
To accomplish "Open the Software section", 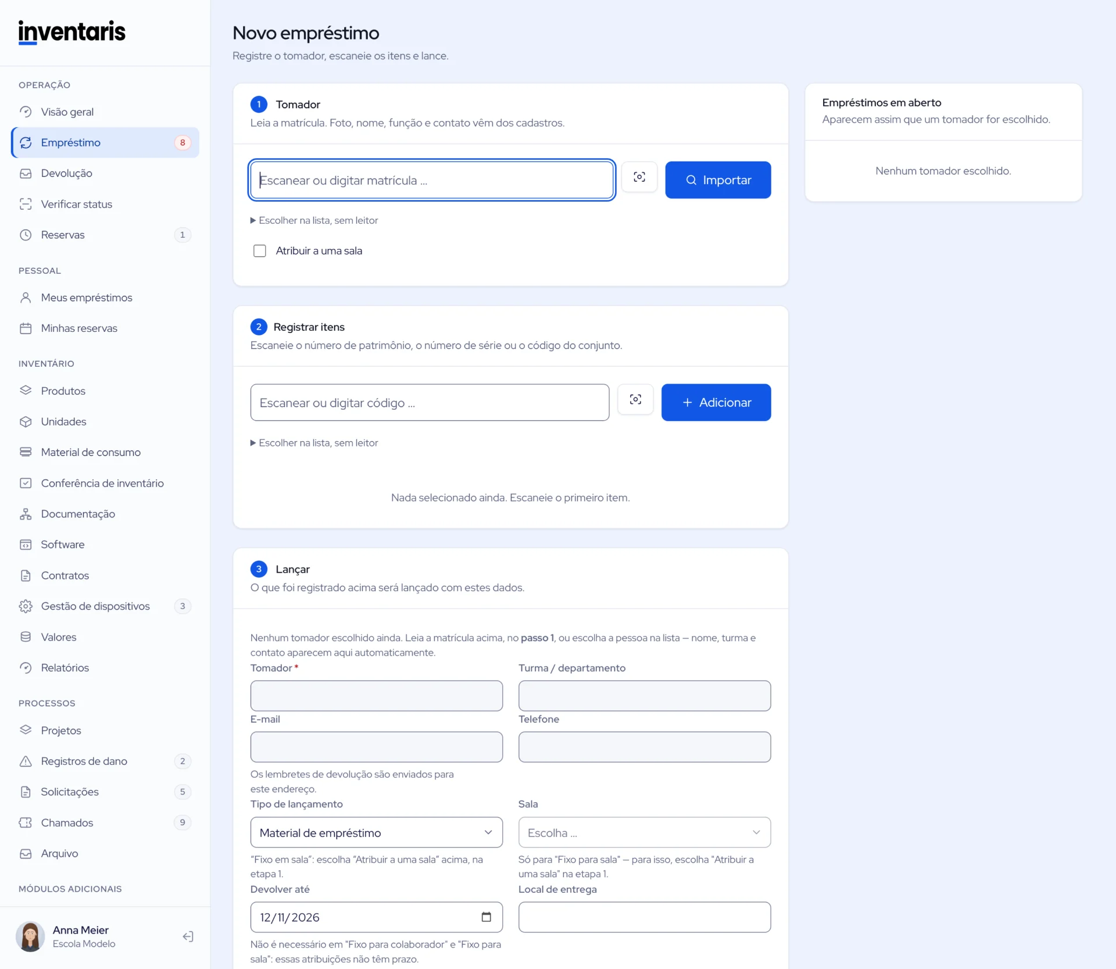I will tap(105, 545).
